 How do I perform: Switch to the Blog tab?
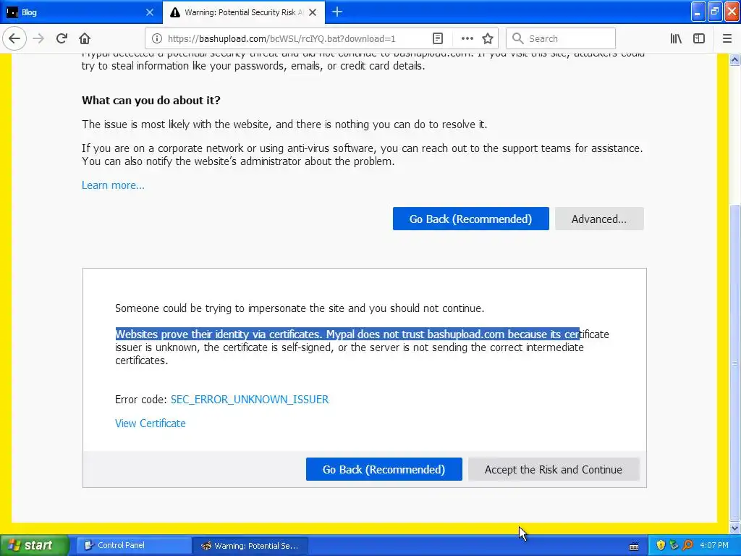[x=81, y=12]
